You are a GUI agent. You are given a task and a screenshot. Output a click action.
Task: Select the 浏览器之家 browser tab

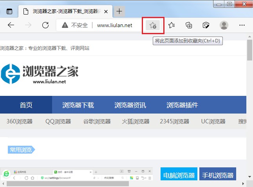click(x=65, y=11)
